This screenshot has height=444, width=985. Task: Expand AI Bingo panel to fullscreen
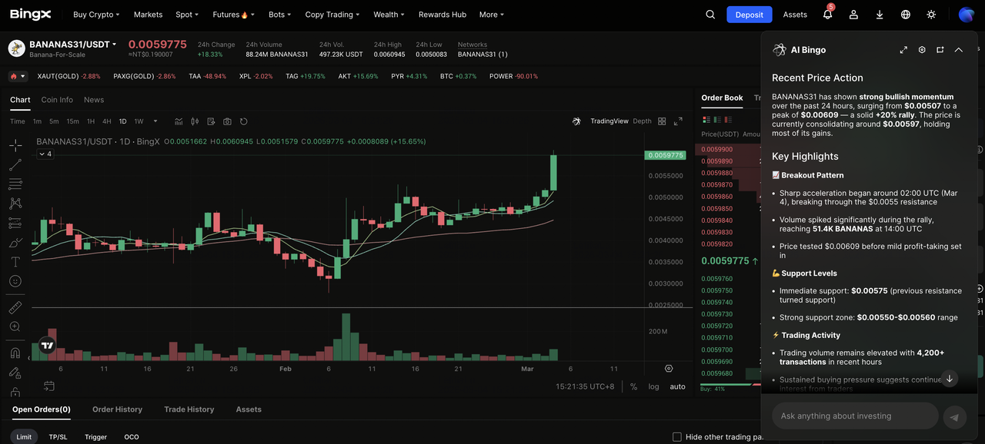point(903,50)
